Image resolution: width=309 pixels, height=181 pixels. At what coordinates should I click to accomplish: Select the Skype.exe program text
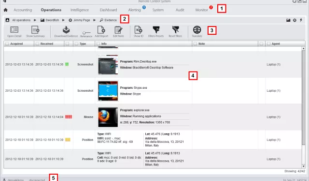[133, 88]
